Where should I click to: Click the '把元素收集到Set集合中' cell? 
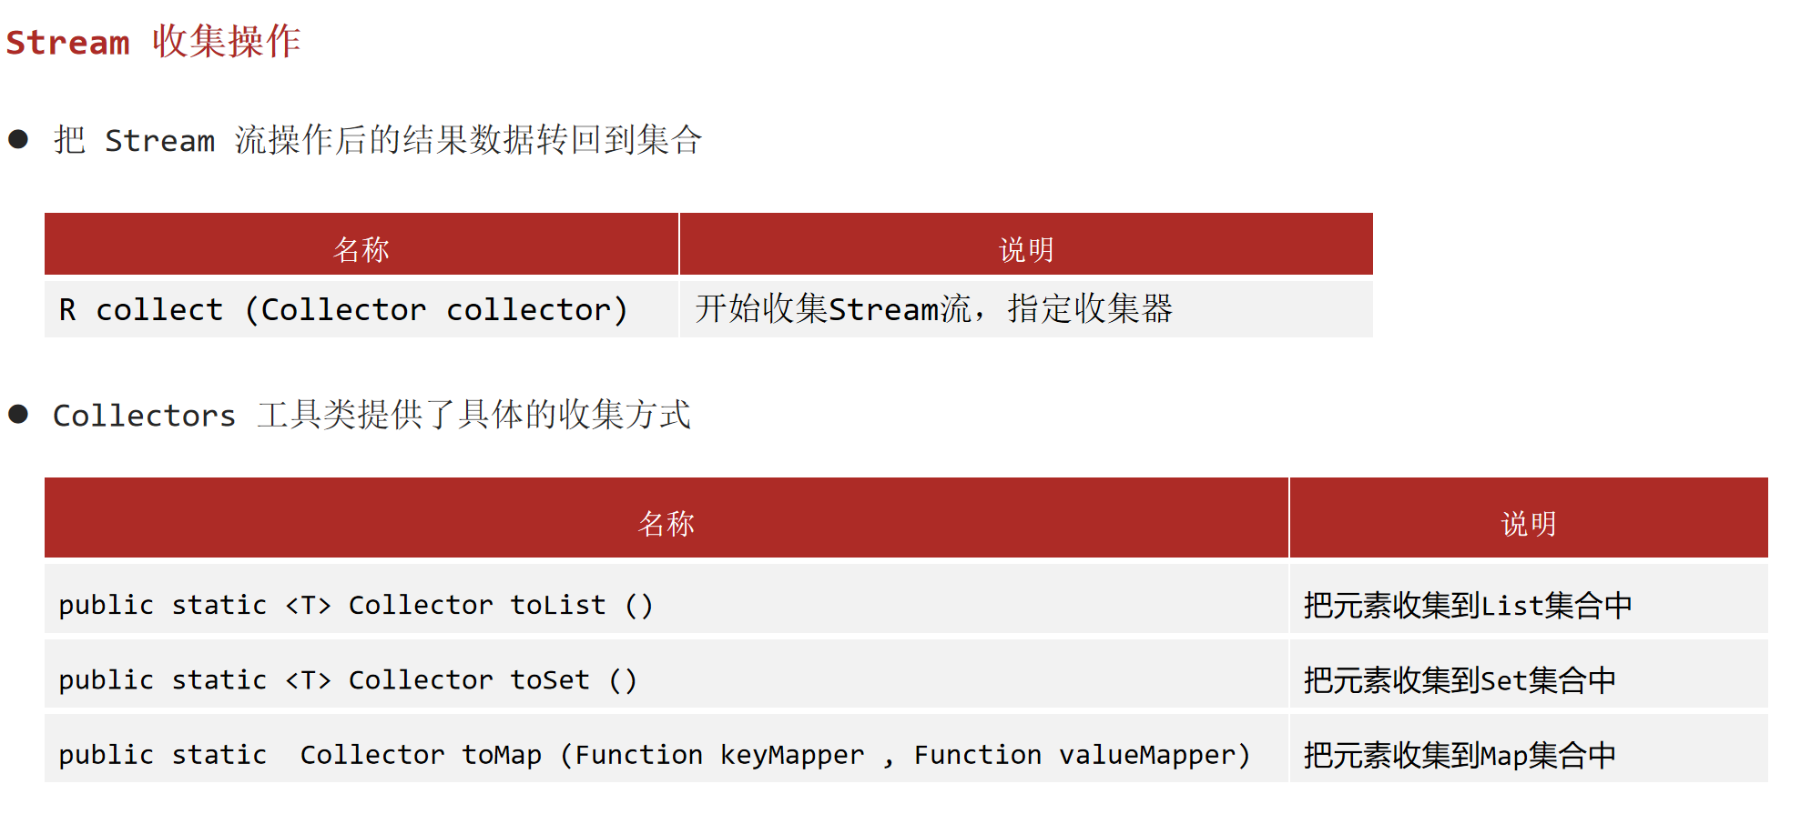[x=1529, y=674]
